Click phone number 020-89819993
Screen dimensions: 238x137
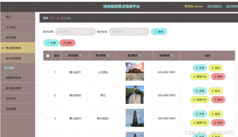point(167,118)
